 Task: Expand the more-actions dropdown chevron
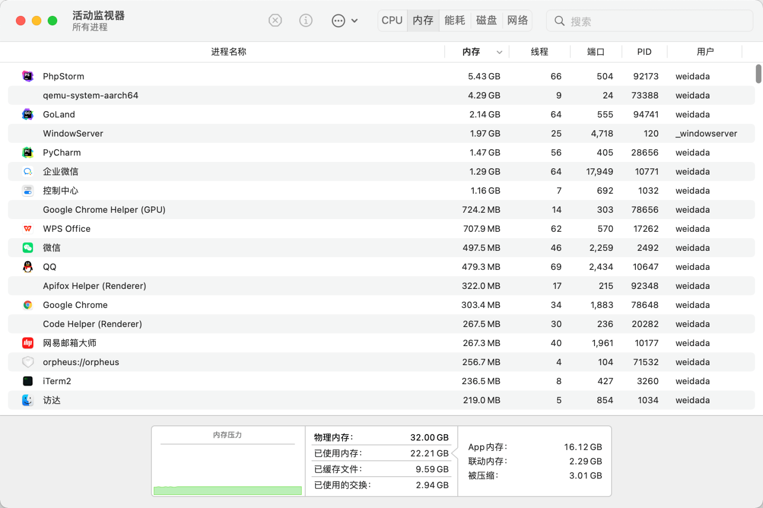pos(355,21)
